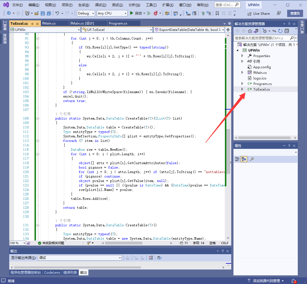307x284 pixels.
Task: Switch views with the Solution Explorer VS icon
Action: [256, 31]
